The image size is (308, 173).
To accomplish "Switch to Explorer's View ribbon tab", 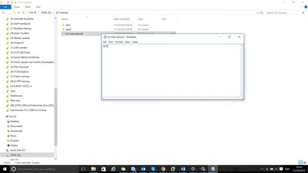I will [38, 7].
